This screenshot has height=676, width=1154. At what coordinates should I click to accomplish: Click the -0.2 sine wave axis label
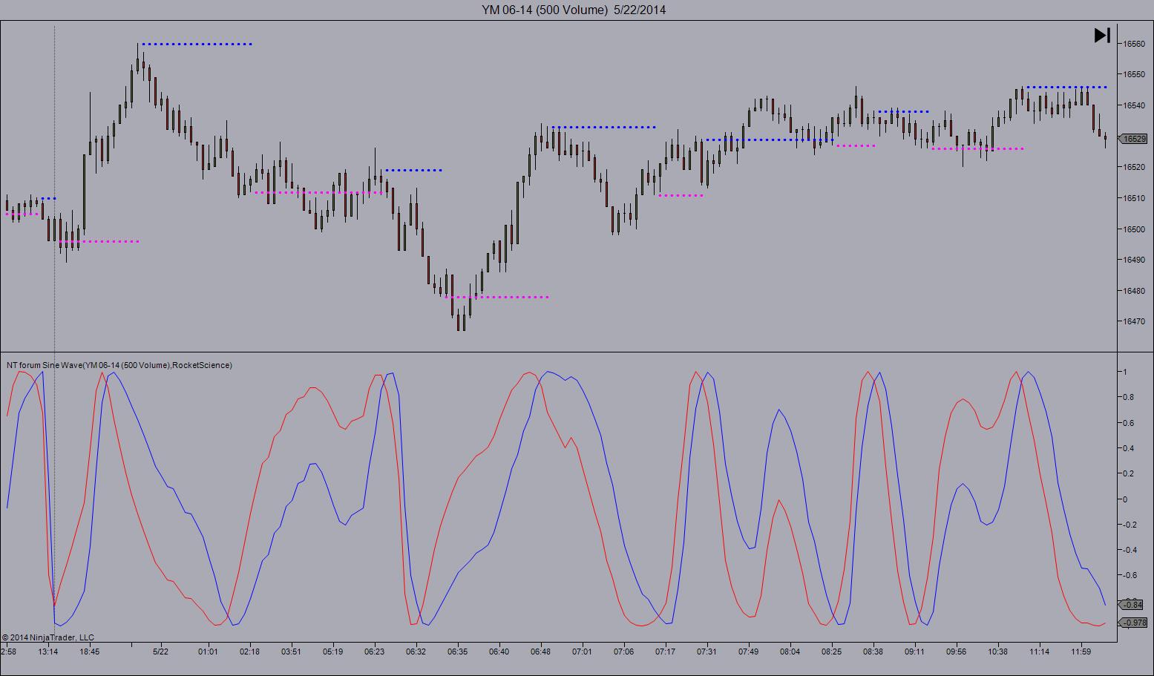tap(1130, 525)
